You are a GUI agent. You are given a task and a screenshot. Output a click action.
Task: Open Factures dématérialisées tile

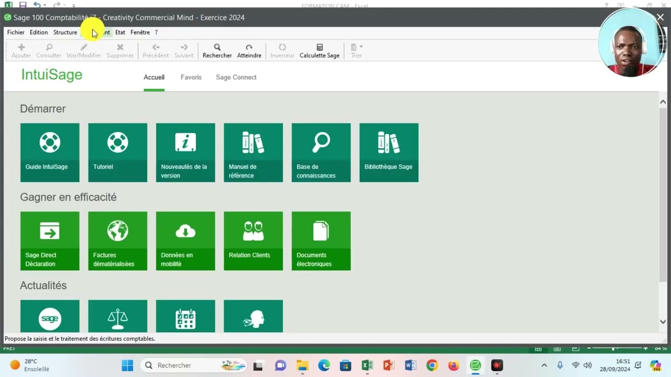(x=117, y=241)
